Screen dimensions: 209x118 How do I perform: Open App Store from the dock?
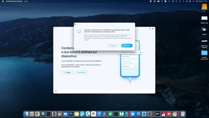138,114
